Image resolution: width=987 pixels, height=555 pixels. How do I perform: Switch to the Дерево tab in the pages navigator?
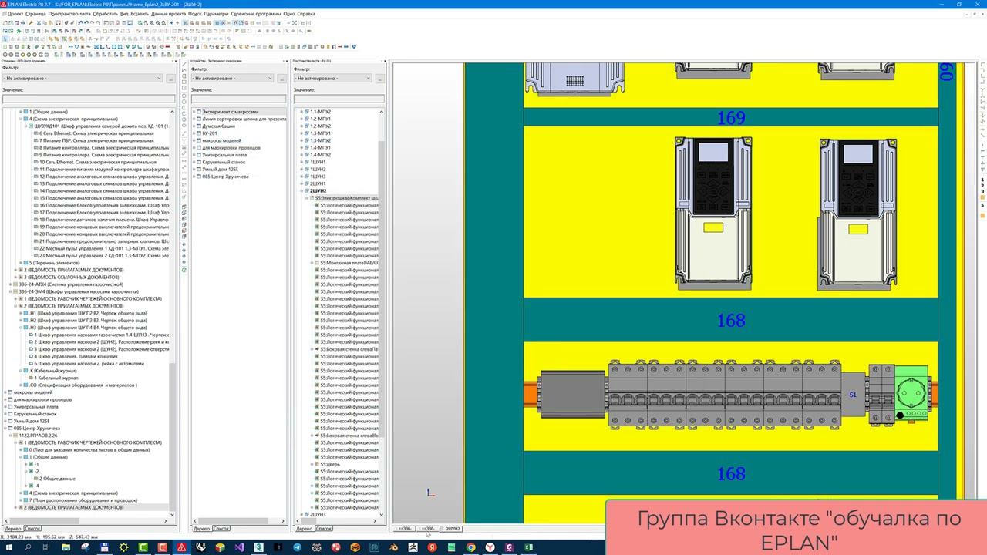(12, 529)
